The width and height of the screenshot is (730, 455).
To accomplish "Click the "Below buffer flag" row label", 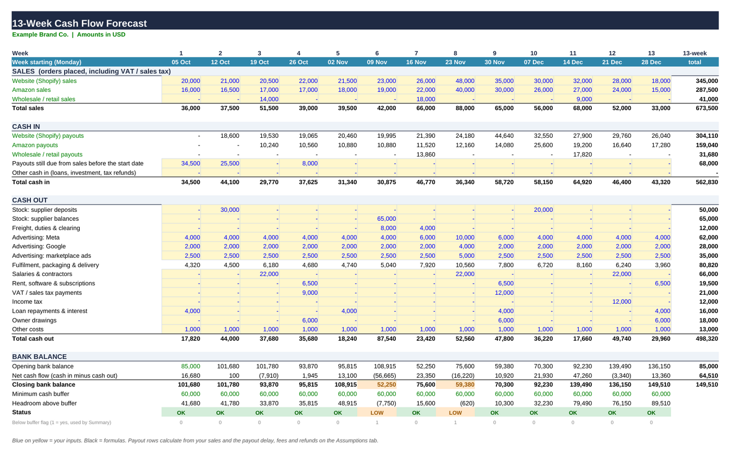I will pyautogui.click(x=62, y=422).
